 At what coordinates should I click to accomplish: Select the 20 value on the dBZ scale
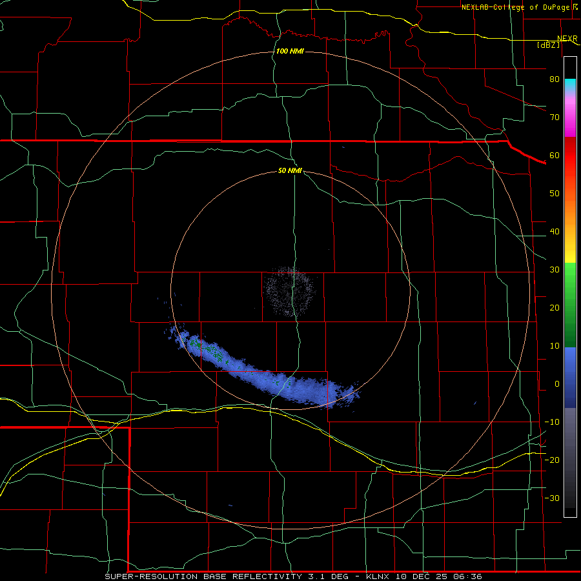[x=555, y=308]
